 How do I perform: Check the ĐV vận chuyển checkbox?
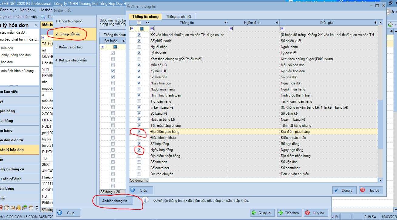[139, 174]
